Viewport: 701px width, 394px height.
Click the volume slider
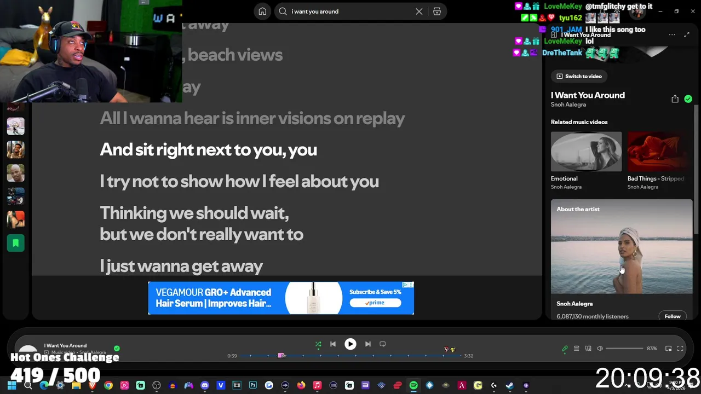pos(624,349)
